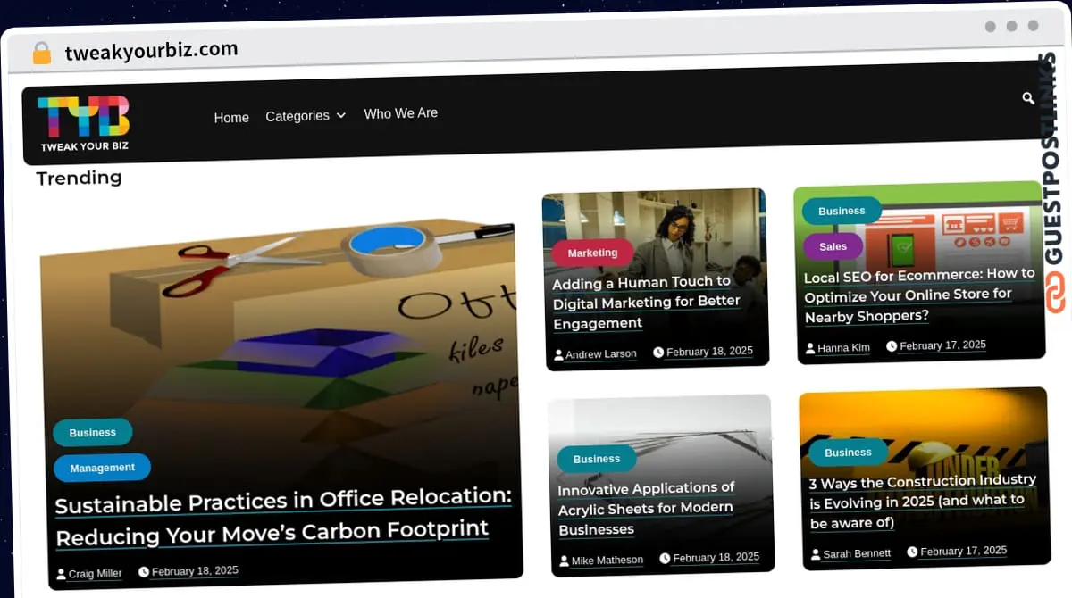Click the author icon next to Craig Miller
This screenshot has height=598, width=1072.
point(59,573)
